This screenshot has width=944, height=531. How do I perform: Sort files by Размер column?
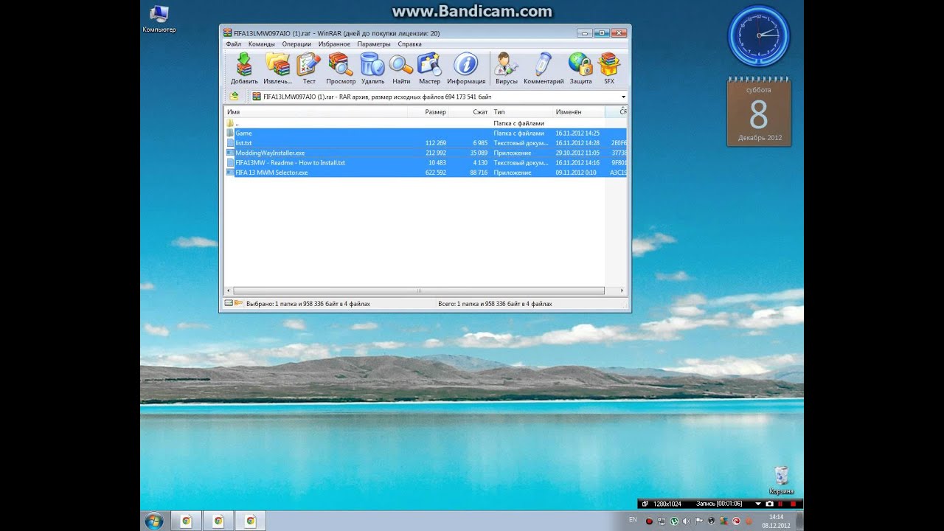click(428, 112)
